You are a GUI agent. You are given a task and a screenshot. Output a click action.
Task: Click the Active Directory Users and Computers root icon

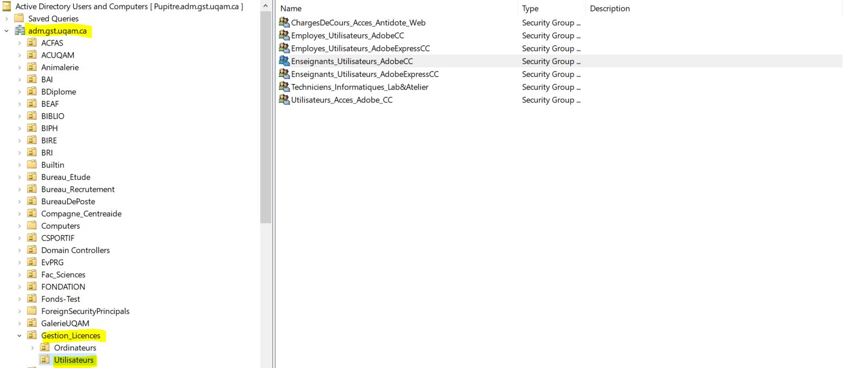[x=7, y=6]
